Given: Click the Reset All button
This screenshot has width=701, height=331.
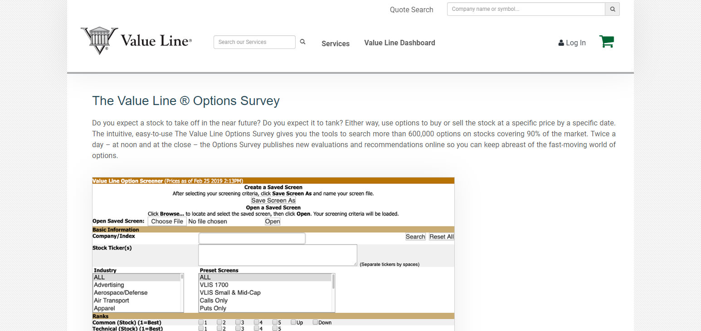Looking at the screenshot, I should [441, 237].
